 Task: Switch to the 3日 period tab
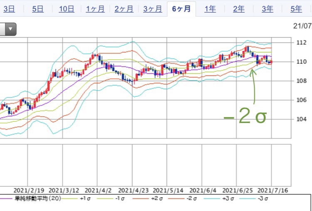(x=9, y=9)
